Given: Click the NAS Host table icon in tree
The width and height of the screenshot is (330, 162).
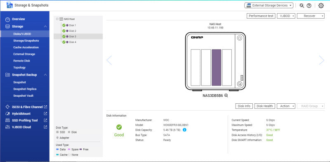Looking at the screenshot, I should click(x=61, y=19).
